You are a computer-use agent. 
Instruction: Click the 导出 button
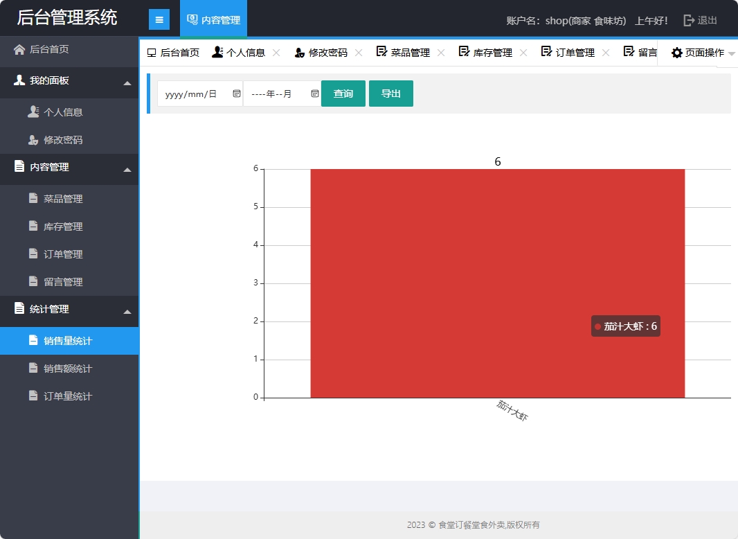(x=390, y=94)
